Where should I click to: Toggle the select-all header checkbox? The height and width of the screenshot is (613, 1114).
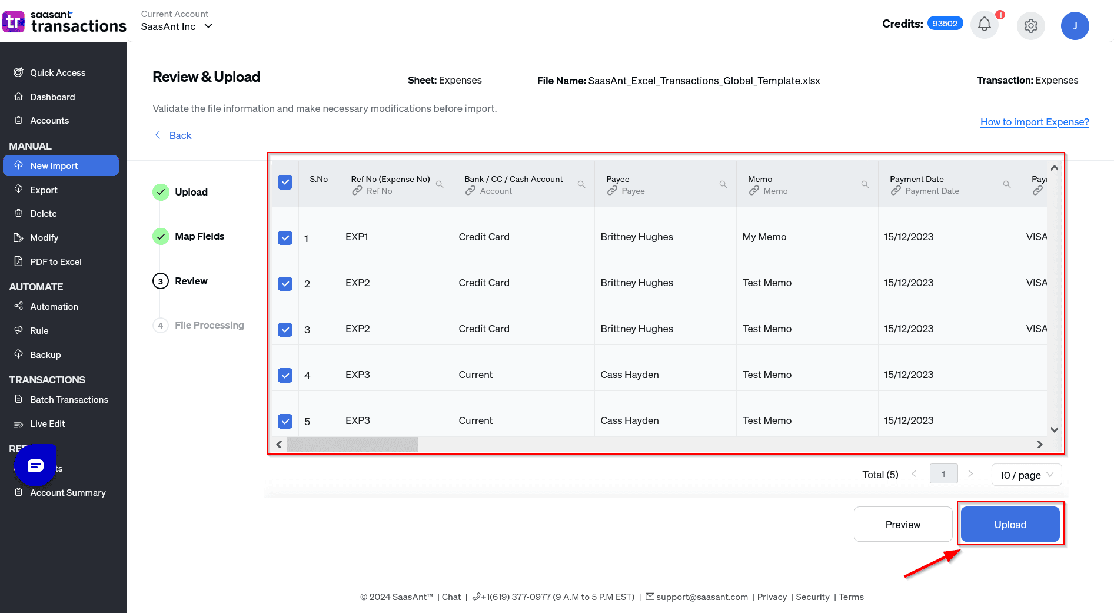pyautogui.click(x=285, y=182)
